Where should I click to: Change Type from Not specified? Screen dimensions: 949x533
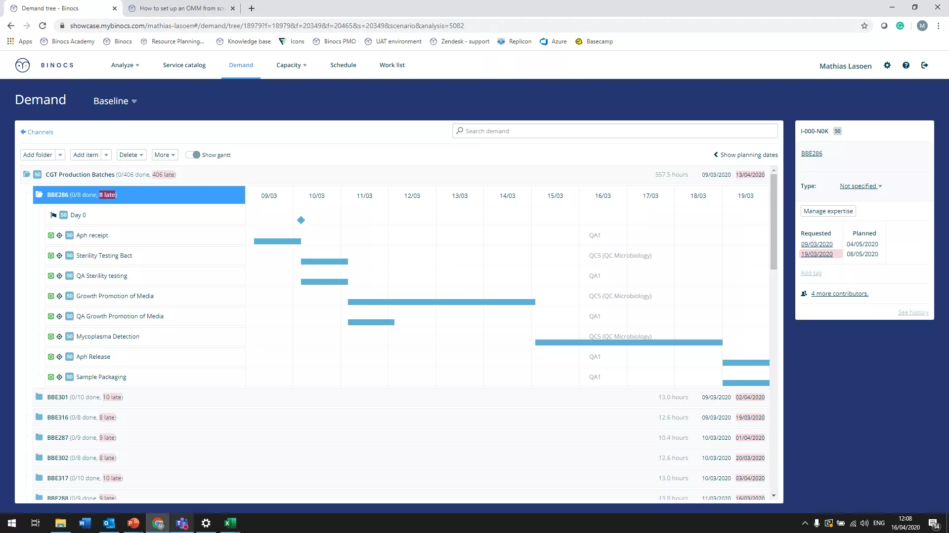861,186
